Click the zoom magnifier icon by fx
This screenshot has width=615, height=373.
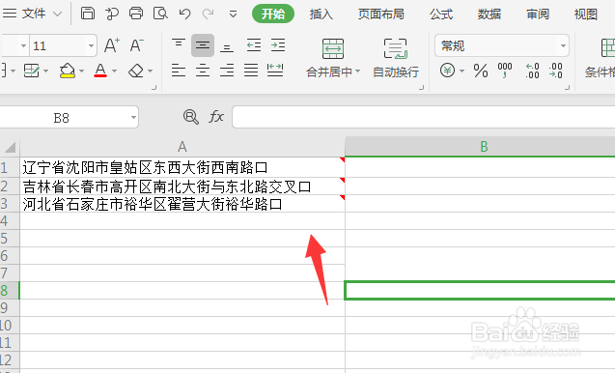(190, 117)
